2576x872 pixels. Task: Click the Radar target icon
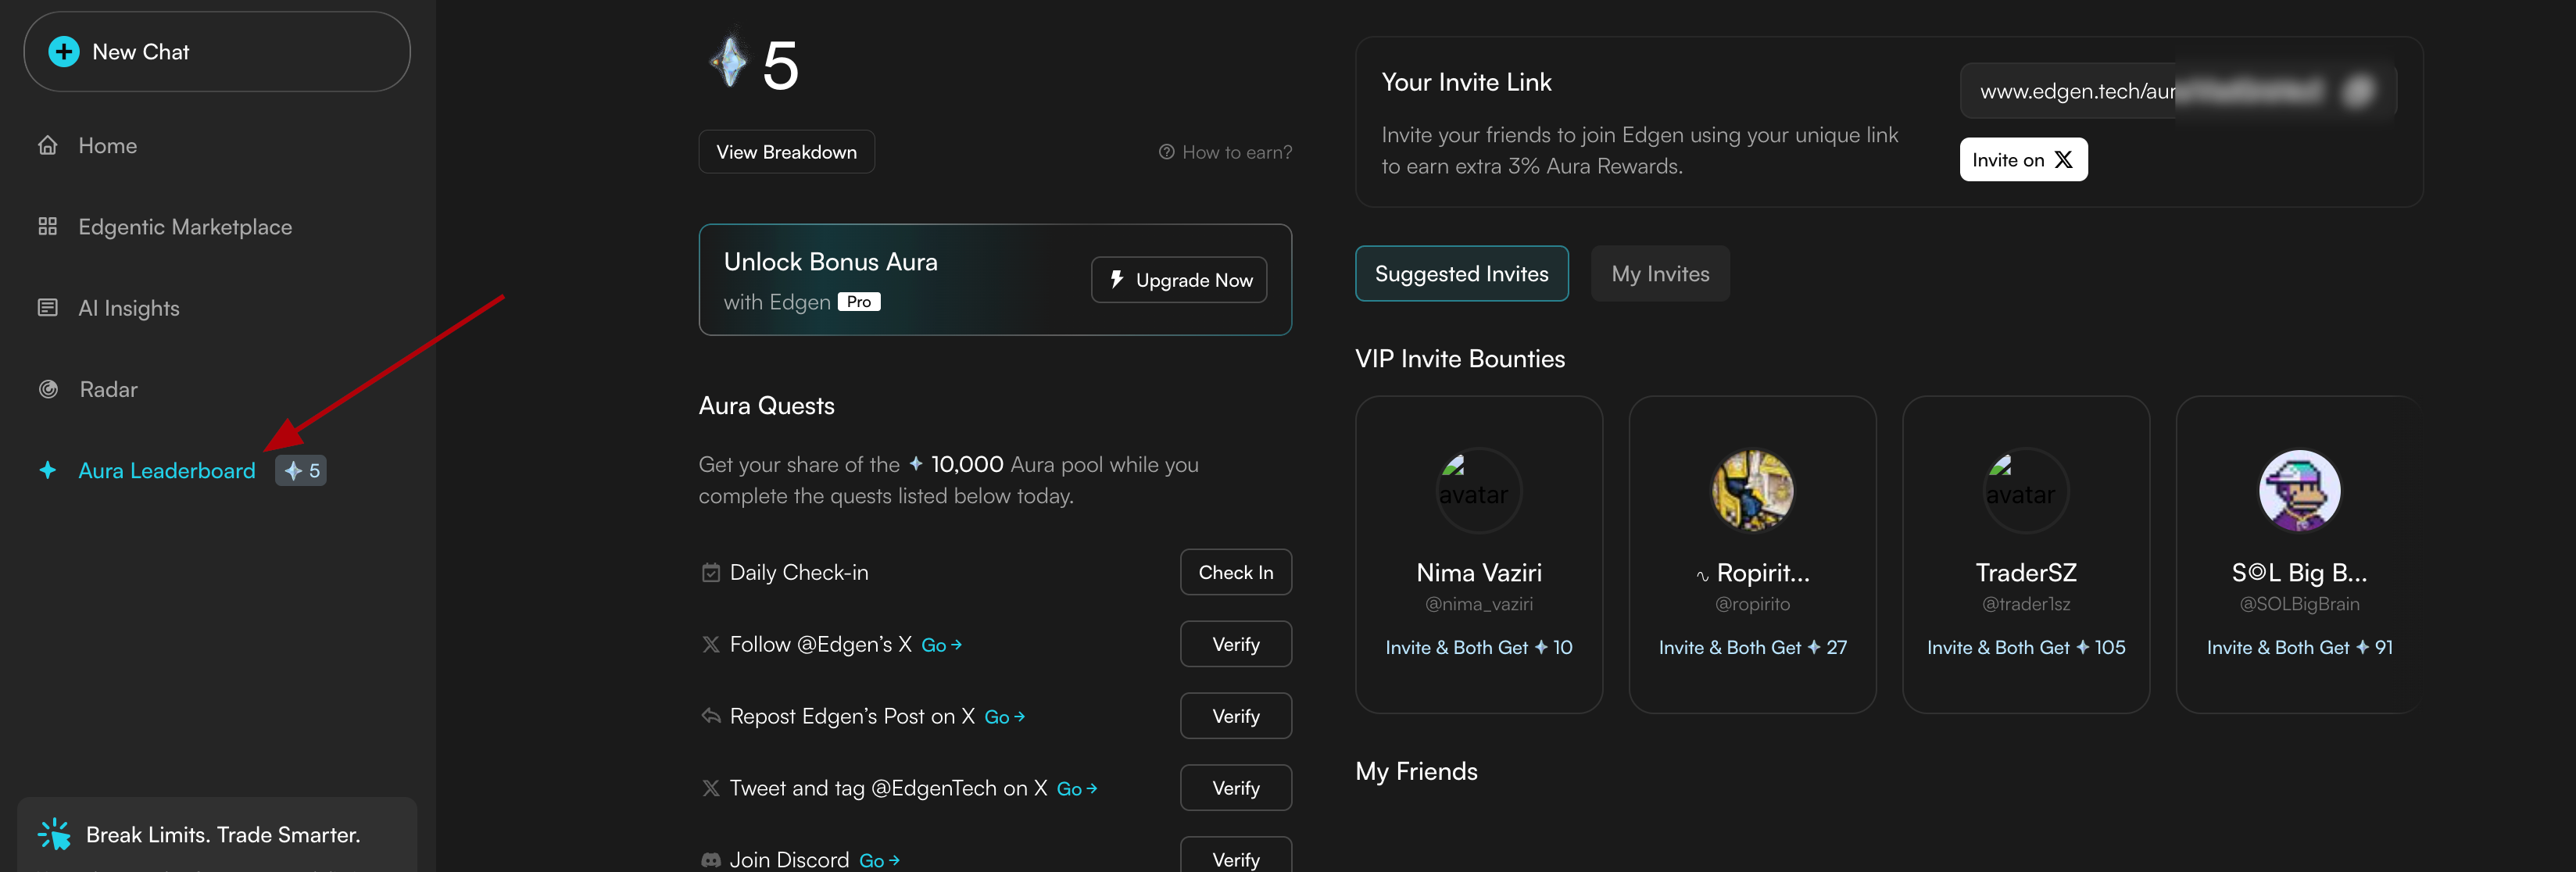pos(47,389)
